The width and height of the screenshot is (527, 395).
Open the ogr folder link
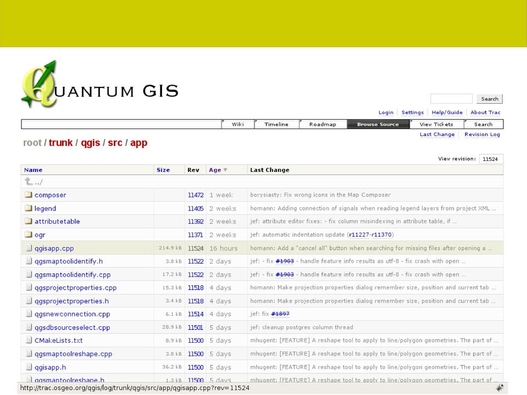tap(40, 235)
